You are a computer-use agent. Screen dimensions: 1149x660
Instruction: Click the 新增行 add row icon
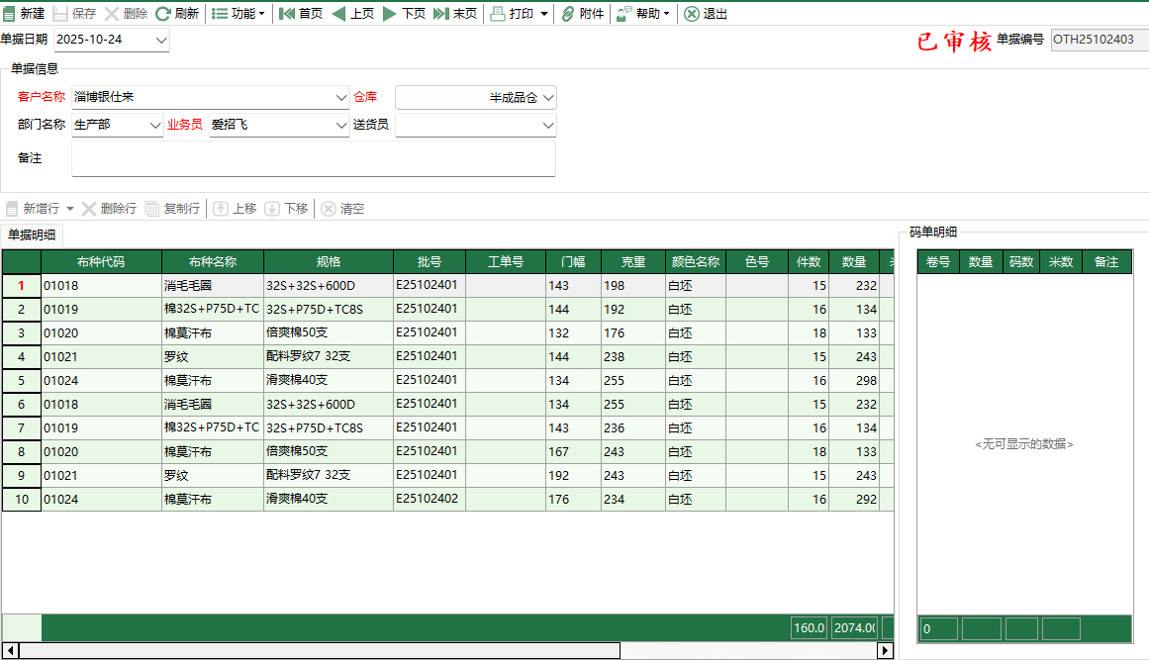[14, 208]
